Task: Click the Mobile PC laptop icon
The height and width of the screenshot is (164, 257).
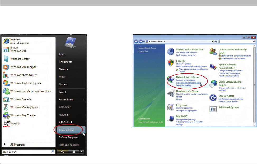Action: [171, 119]
